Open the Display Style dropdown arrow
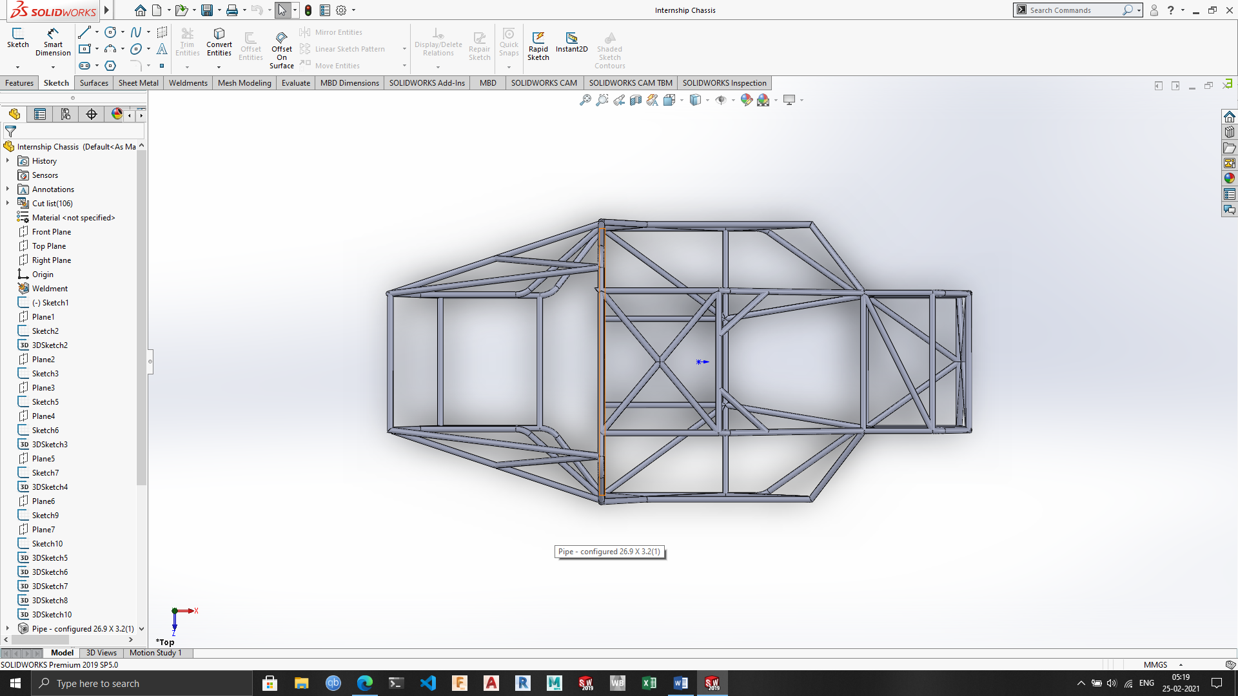Viewport: 1238px width, 696px height. click(707, 101)
